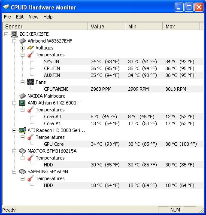Click the Fans fan icon
This screenshot has width=206, height=215.
[x=30, y=82]
